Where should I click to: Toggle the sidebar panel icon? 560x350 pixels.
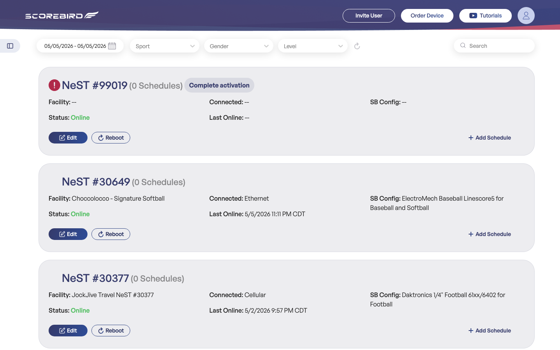click(x=10, y=46)
